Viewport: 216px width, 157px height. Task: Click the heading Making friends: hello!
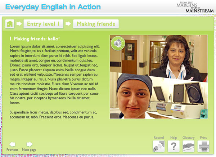[x=35, y=39]
